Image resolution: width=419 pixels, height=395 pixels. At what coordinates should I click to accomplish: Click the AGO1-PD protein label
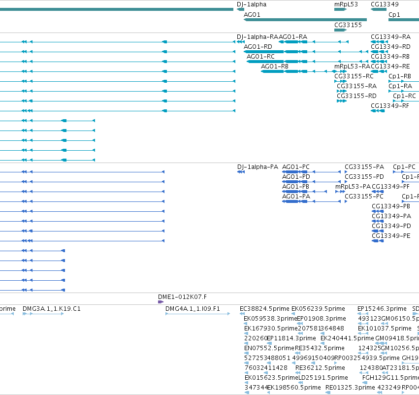(296, 177)
